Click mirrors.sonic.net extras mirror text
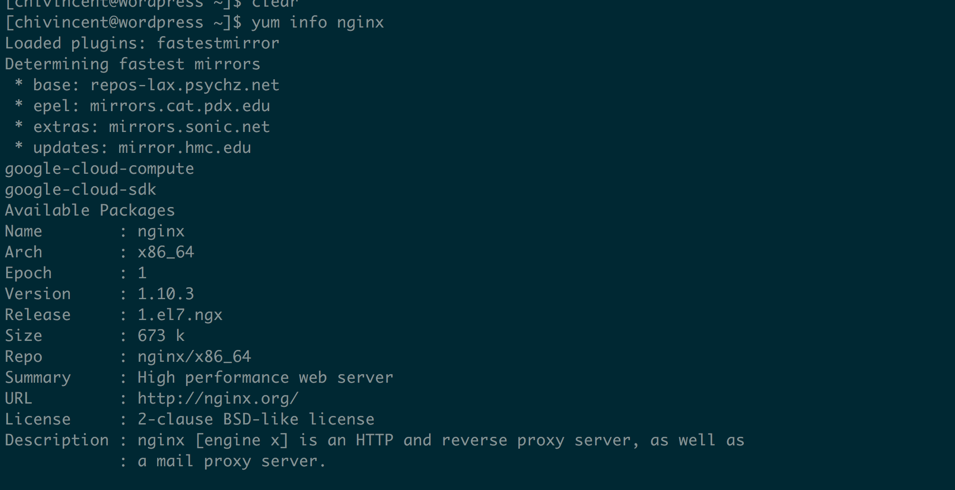This screenshot has width=955, height=490. pyautogui.click(x=189, y=127)
